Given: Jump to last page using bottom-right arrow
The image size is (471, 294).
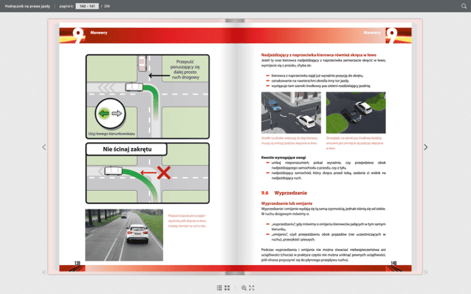Looking at the screenshot, I should 426,272.
